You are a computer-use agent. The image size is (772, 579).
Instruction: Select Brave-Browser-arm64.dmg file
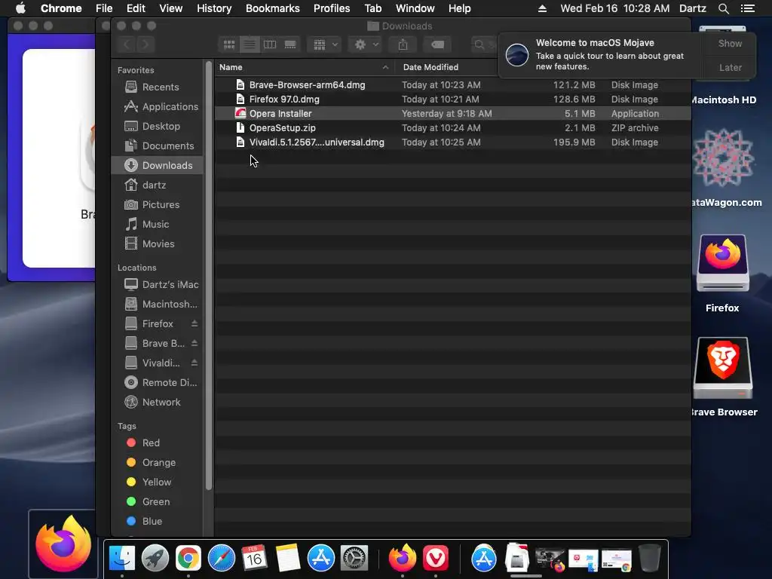pyautogui.click(x=452, y=84)
